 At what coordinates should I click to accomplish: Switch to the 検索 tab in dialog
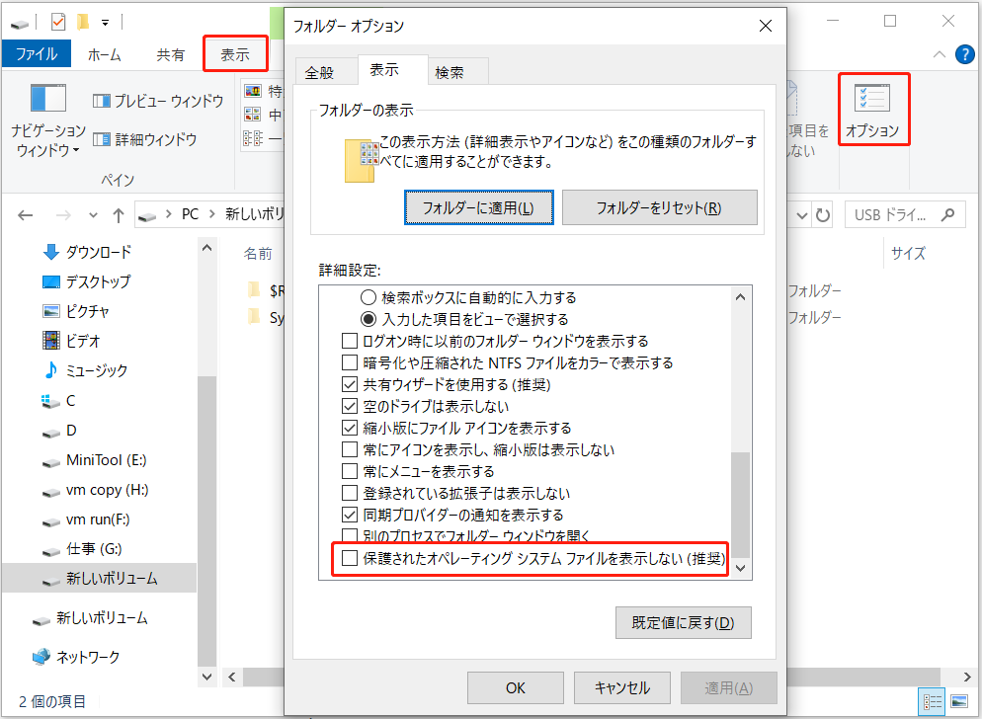[x=450, y=73]
